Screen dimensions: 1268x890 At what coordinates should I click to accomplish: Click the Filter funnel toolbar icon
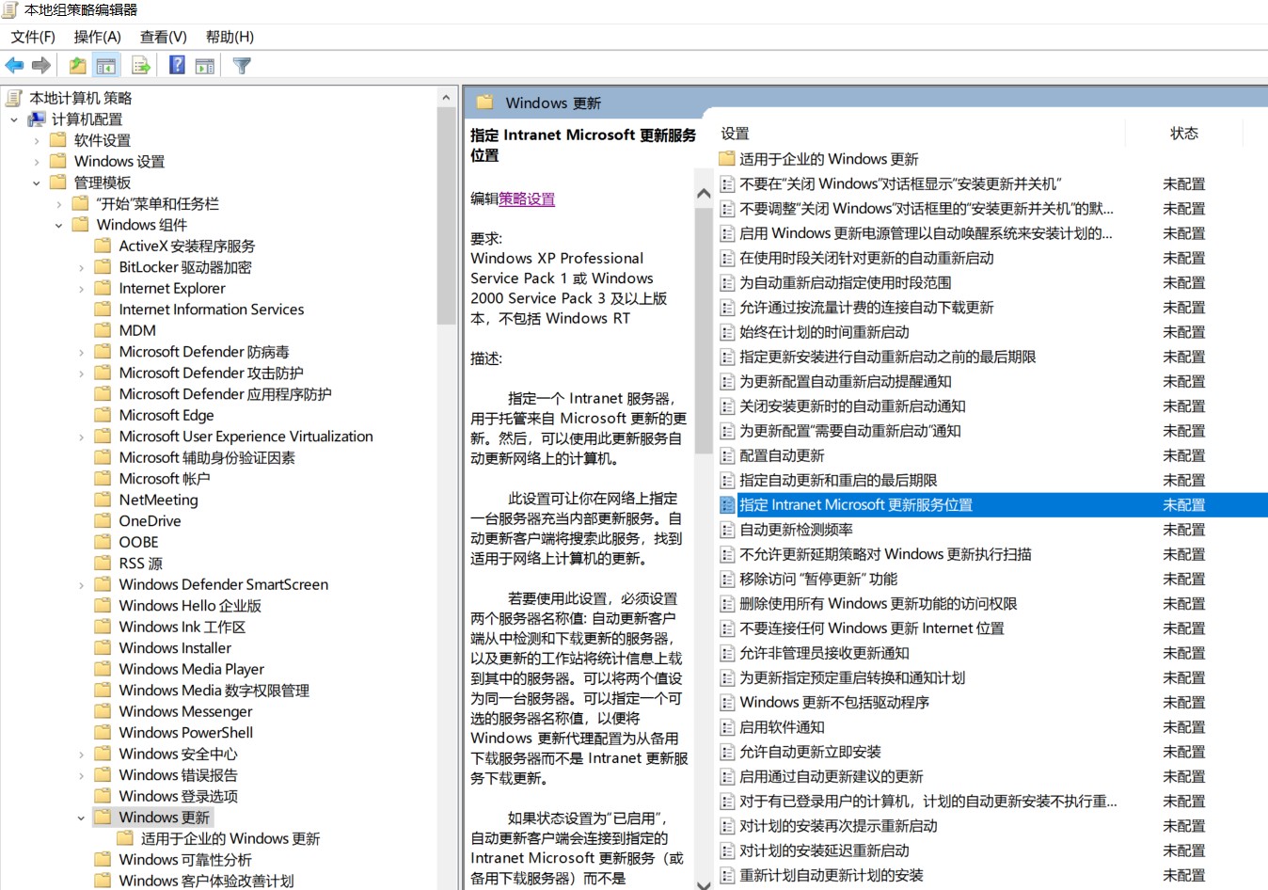242,65
